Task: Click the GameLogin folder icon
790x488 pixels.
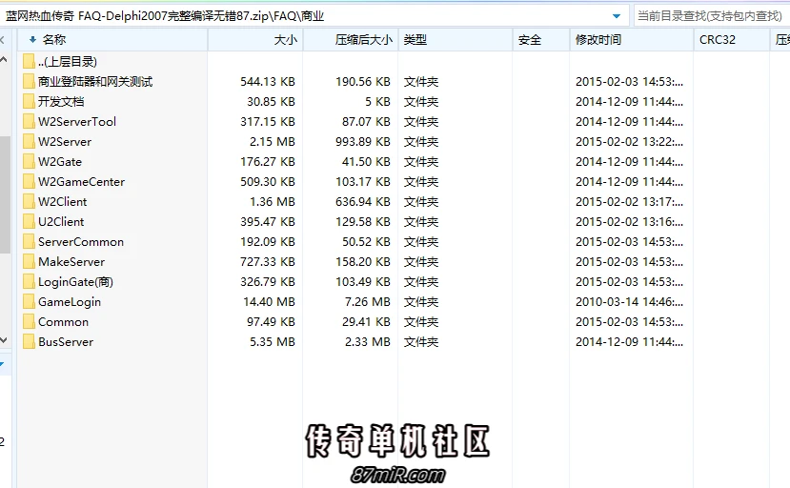Action: [29, 302]
